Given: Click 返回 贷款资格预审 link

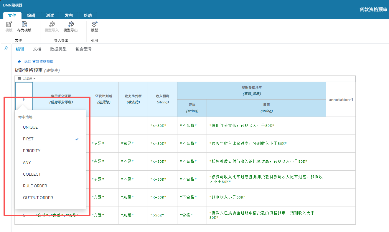Looking at the screenshot, I should tap(39, 62).
